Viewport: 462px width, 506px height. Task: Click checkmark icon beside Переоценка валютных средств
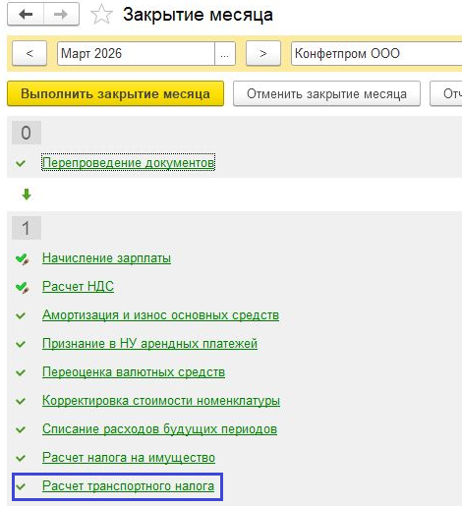tap(21, 372)
